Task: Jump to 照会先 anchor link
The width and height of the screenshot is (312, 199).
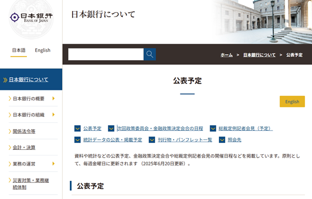Action: pos(234,140)
